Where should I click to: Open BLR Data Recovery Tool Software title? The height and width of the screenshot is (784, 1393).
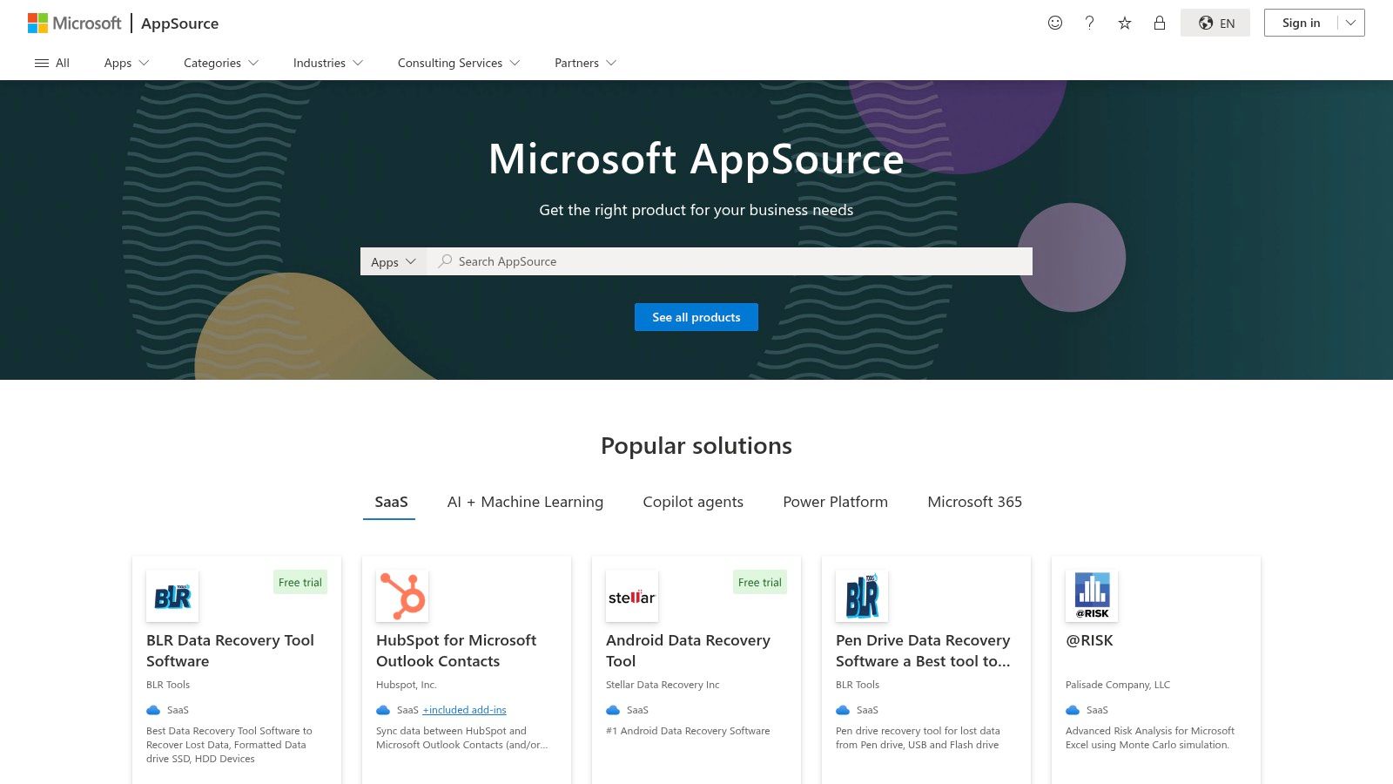click(x=230, y=651)
